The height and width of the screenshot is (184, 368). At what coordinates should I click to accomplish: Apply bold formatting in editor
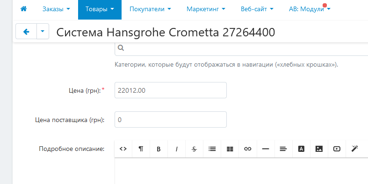(x=159, y=149)
